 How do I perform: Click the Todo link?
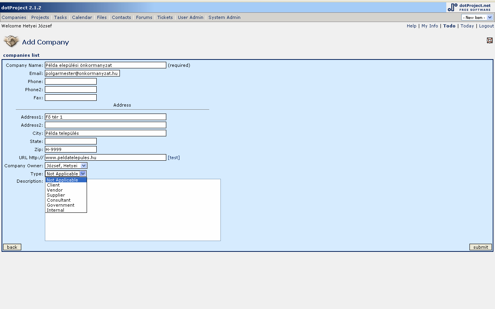pyautogui.click(x=449, y=26)
